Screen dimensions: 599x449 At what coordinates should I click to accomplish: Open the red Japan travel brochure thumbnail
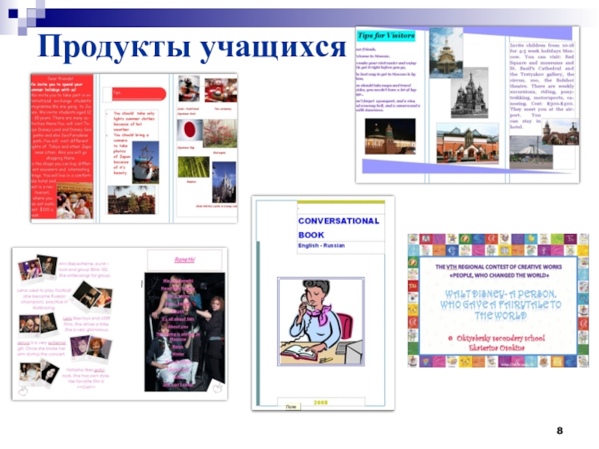[134, 148]
